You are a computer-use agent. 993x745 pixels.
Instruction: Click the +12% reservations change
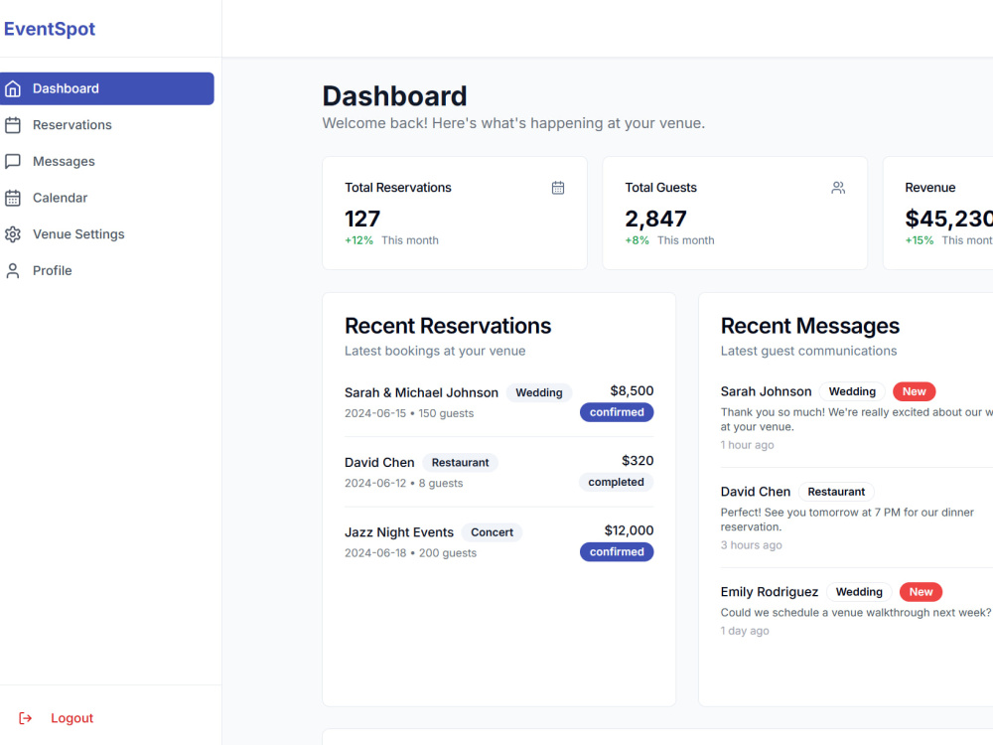point(359,240)
